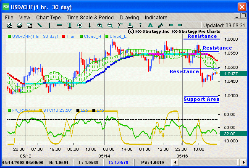Click the zoom out magnifier icon
Viewport: 249px width, 168px height.
pos(110,25)
